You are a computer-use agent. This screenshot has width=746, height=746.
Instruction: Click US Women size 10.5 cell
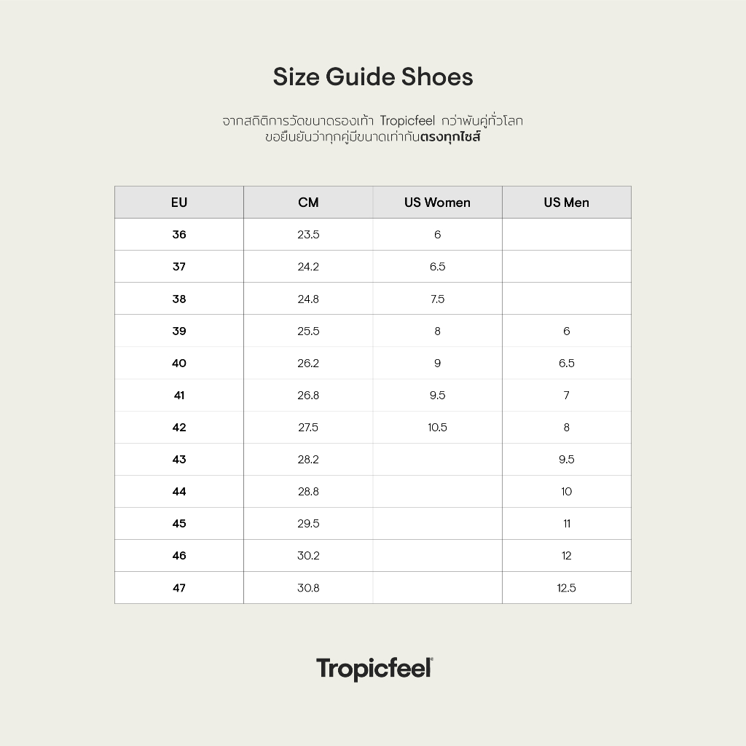tap(437, 427)
